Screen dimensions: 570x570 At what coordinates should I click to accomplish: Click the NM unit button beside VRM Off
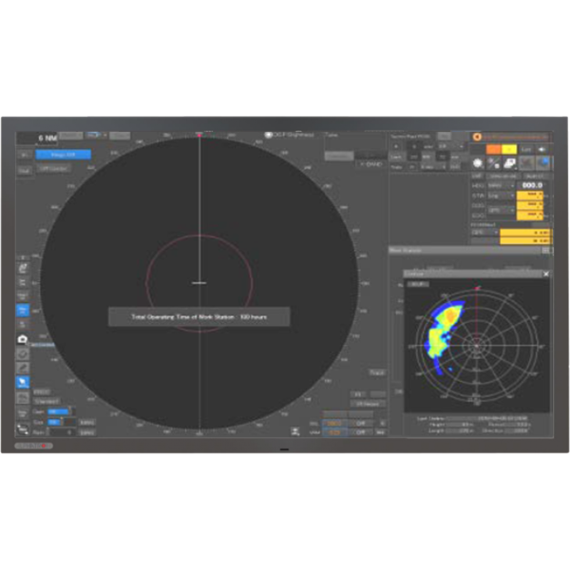380,432
